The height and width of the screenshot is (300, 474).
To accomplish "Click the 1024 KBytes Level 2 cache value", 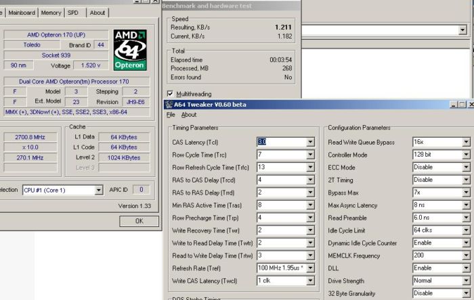I will click(124, 157).
